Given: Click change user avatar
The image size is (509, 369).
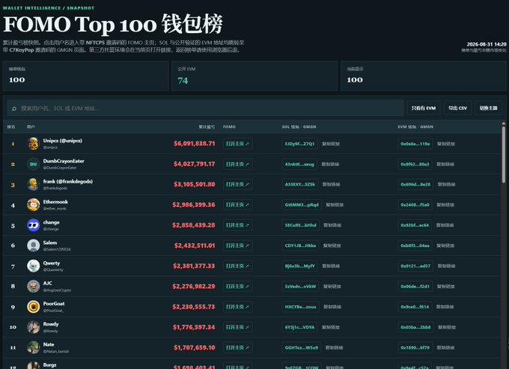Looking at the screenshot, I should coord(33,225).
